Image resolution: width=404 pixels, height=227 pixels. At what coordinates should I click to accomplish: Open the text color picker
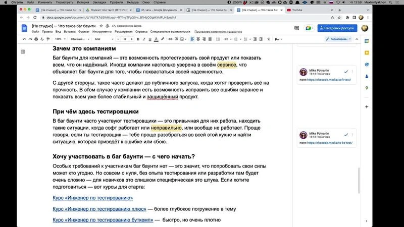click(156, 39)
